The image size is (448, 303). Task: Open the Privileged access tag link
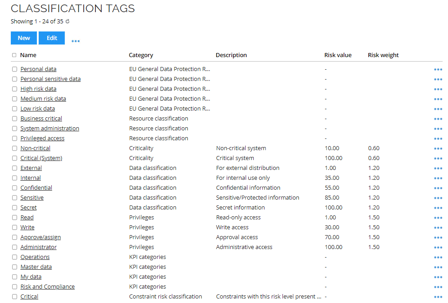click(x=43, y=138)
